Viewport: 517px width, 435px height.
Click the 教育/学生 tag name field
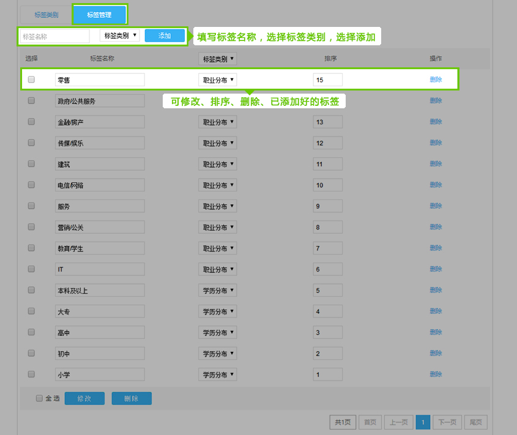[x=100, y=248]
